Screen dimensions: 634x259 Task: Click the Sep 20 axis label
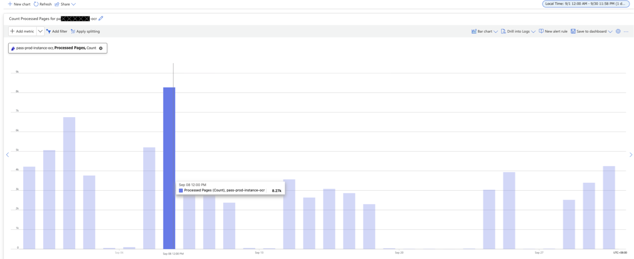(399, 252)
